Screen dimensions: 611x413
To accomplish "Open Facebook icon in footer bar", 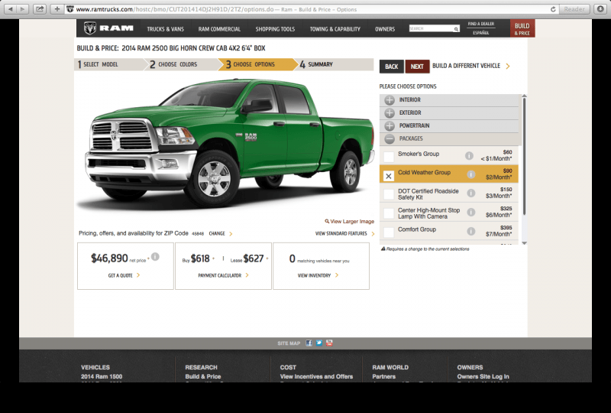I will (x=309, y=343).
